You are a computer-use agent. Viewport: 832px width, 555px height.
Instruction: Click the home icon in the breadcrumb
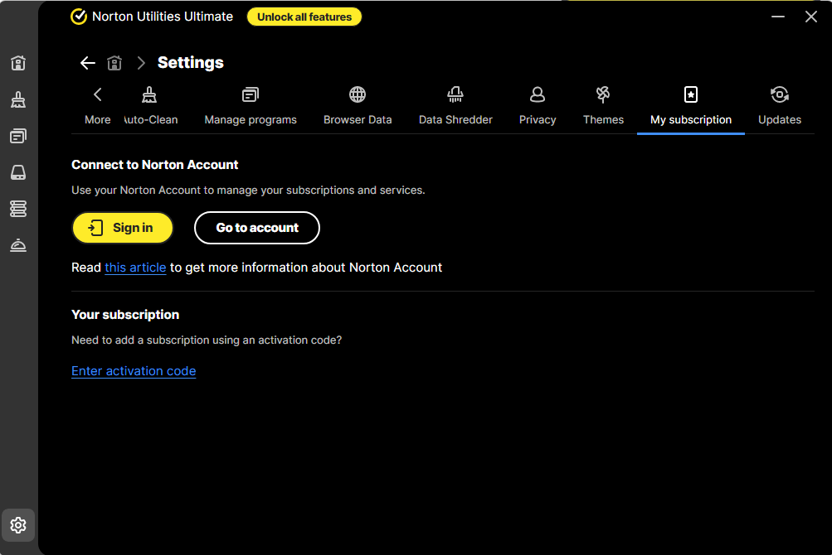pyautogui.click(x=114, y=63)
